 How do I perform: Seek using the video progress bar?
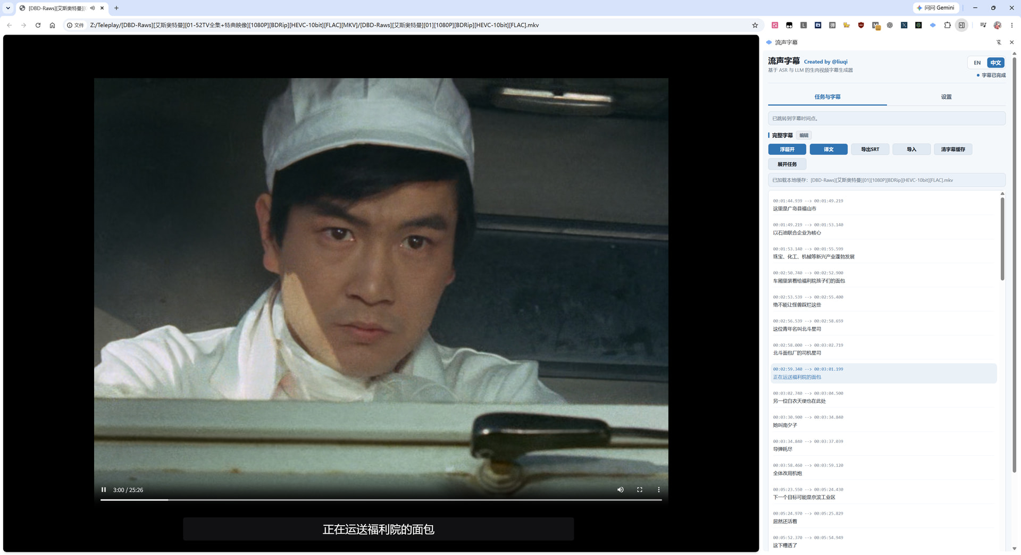point(381,500)
